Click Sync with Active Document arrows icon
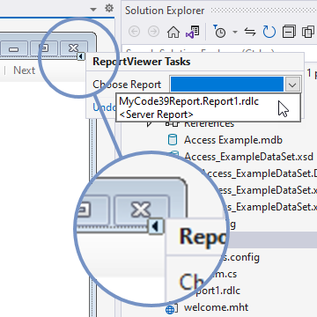 [x=250, y=32]
